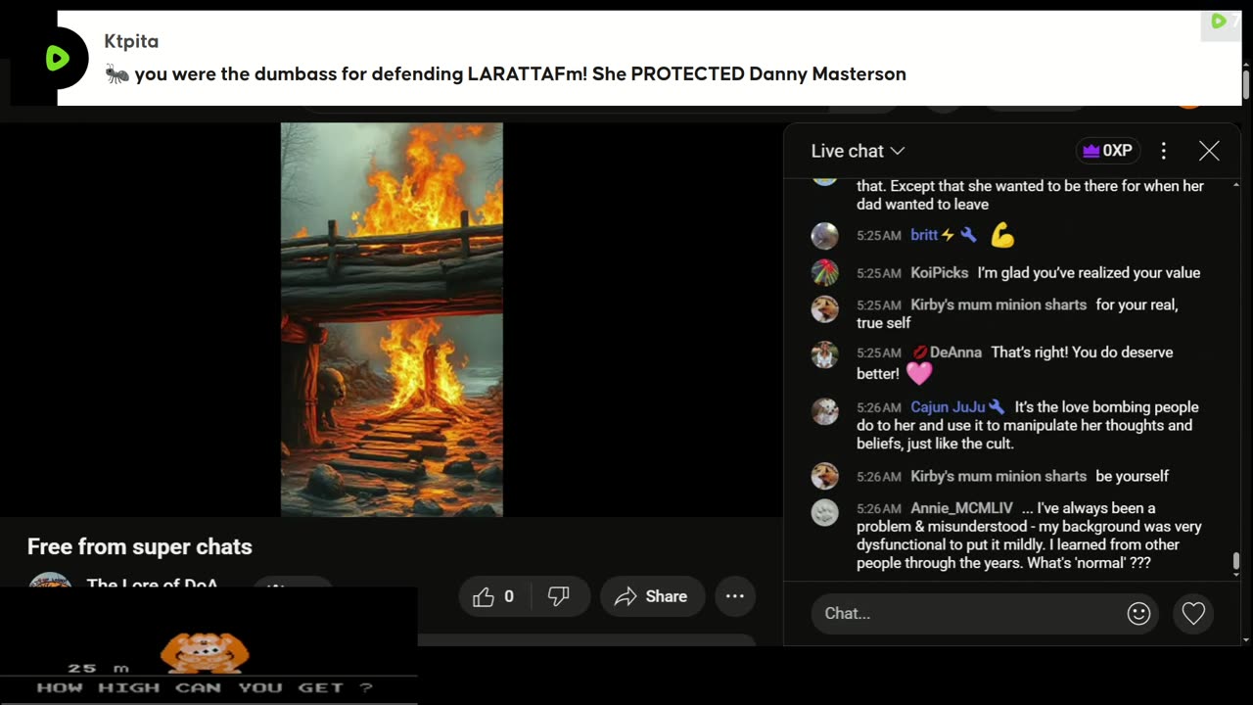Click the Donkey Kong game overlay thumbnail

209,646
